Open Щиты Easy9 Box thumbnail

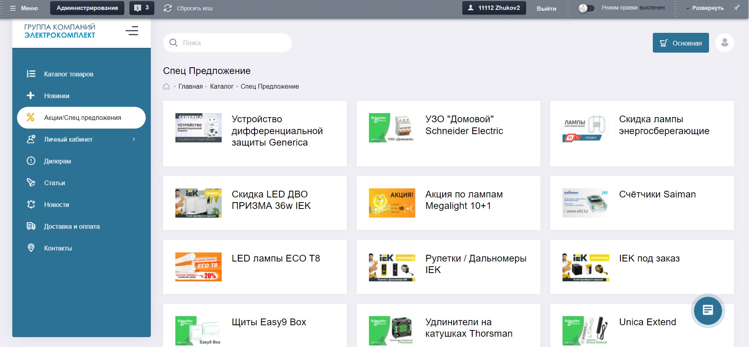(198, 331)
